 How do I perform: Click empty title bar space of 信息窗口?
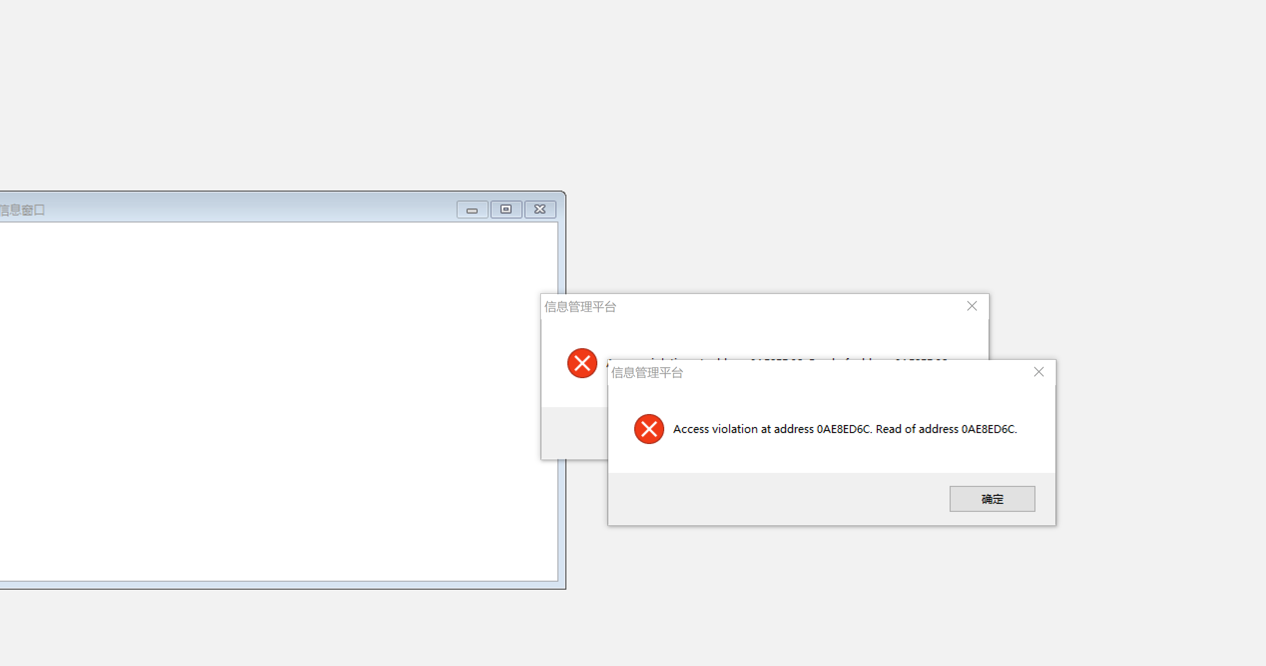click(x=250, y=209)
